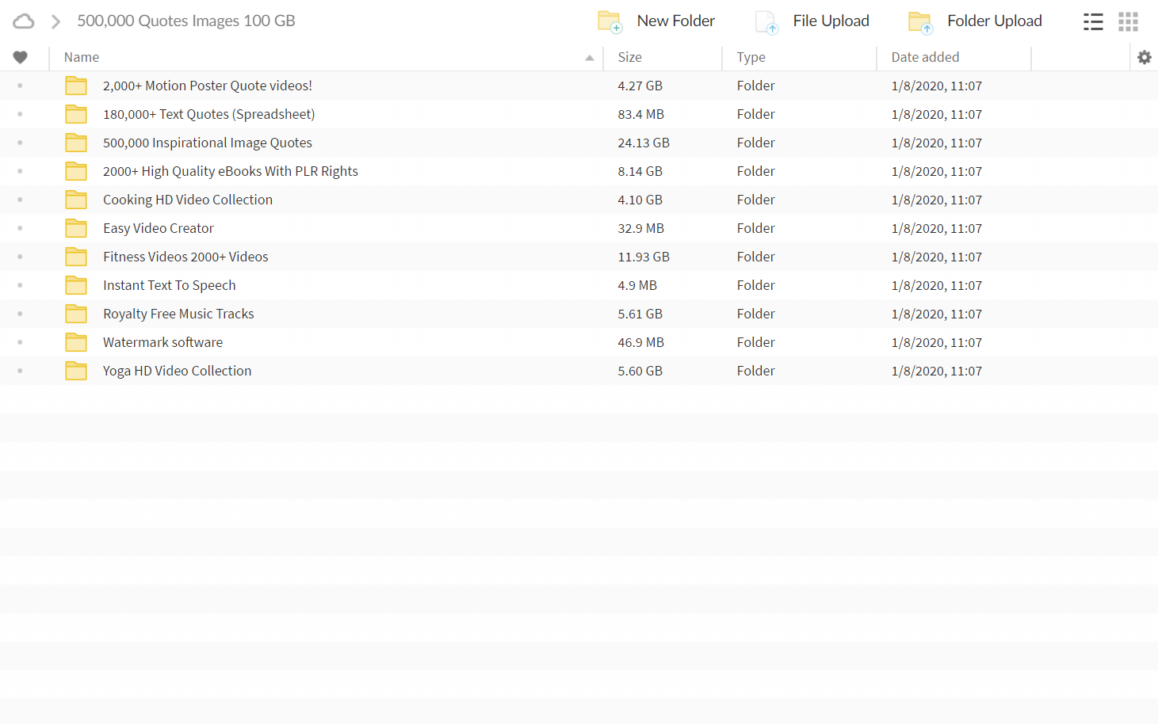Toggle favorite dot for Yoga HD Video Collection
This screenshot has width=1158, height=724.
coord(20,371)
